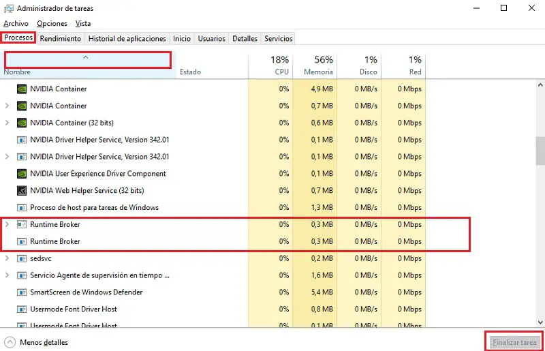
Task: Open the Opciones menu
Action: [52, 24]
